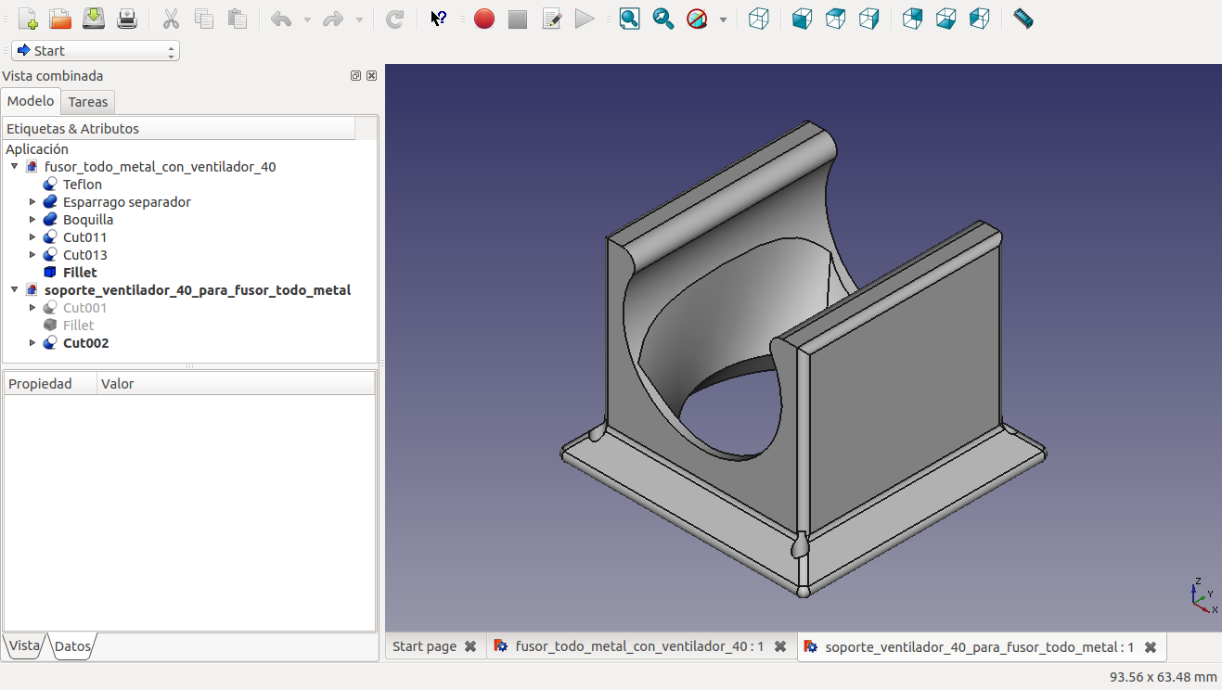Switch to the Tareas tab

click(x=88, y=102)
